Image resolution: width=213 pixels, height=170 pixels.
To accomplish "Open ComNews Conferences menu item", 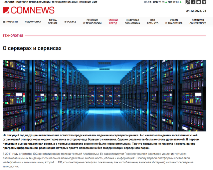I will 198,22.
